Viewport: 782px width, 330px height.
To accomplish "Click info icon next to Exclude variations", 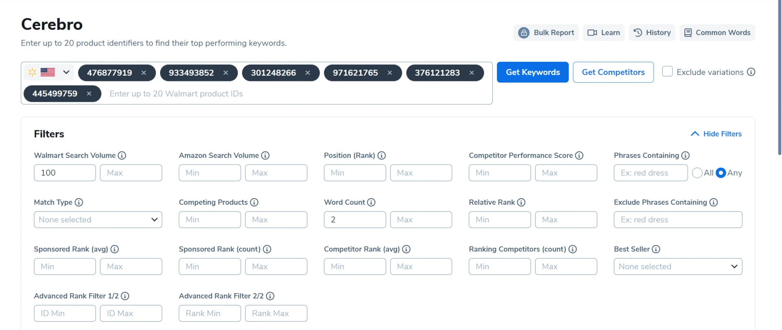I will click(751, 72).
